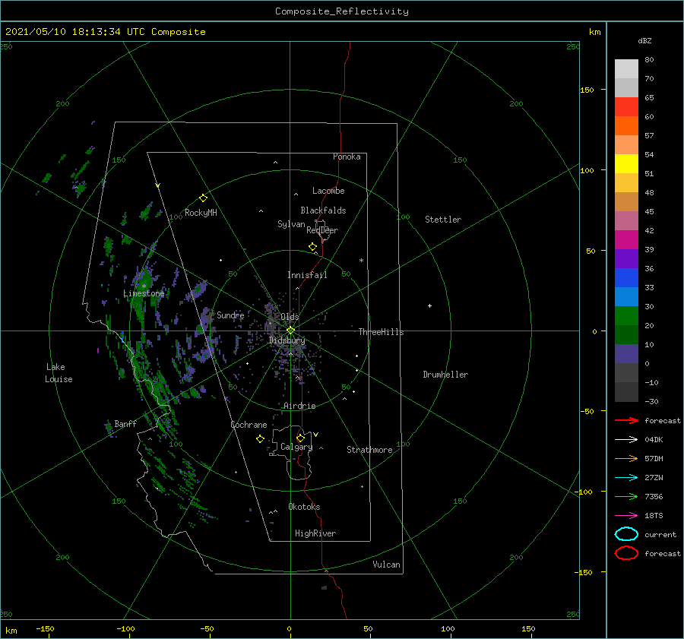Click the white asterisk above Limestone
684x639 pixels.
pos(144,286)
